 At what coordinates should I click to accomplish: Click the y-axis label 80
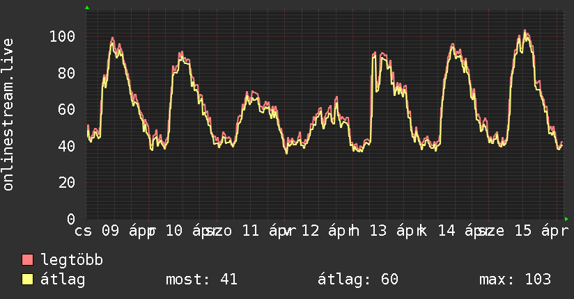coord(67,73)
